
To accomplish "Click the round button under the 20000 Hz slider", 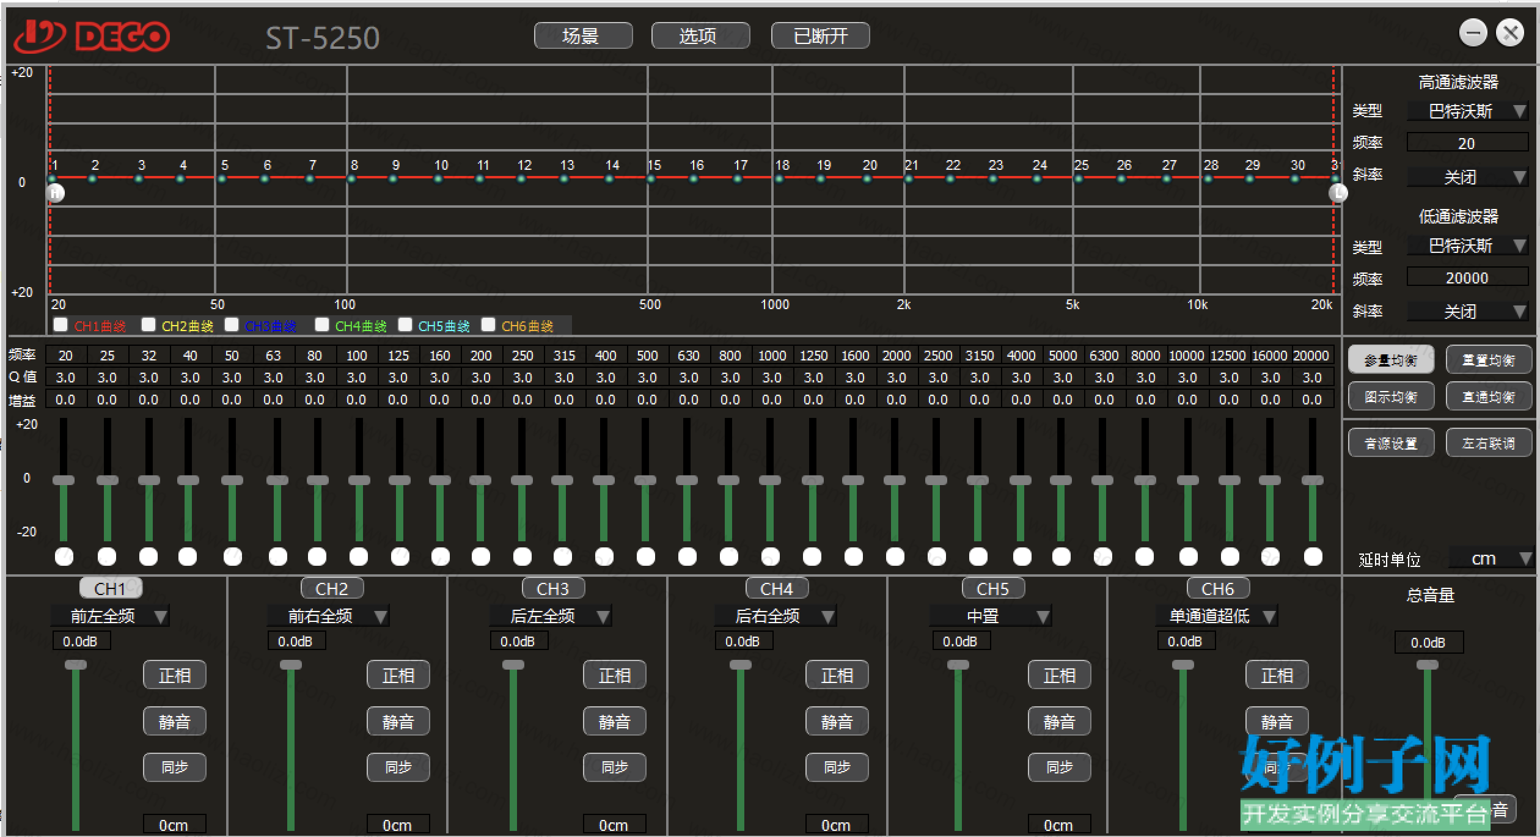I will click(x=1313, y=557).
